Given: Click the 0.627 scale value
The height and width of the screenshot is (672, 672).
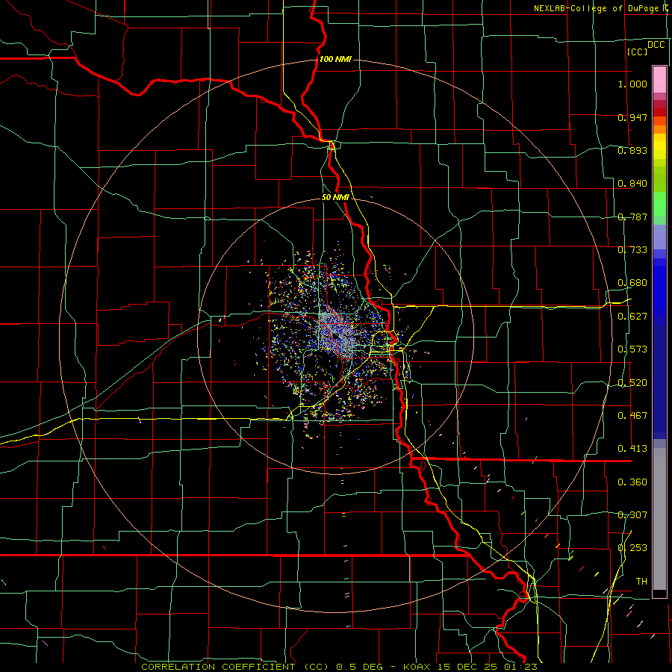Looking at the screenshot, I should pyautogui.click(x=632, y=317).
